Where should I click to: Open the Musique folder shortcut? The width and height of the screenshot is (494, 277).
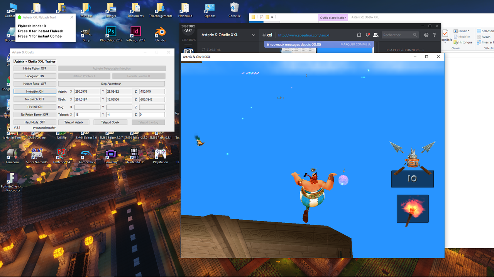[x=86, y=10]
